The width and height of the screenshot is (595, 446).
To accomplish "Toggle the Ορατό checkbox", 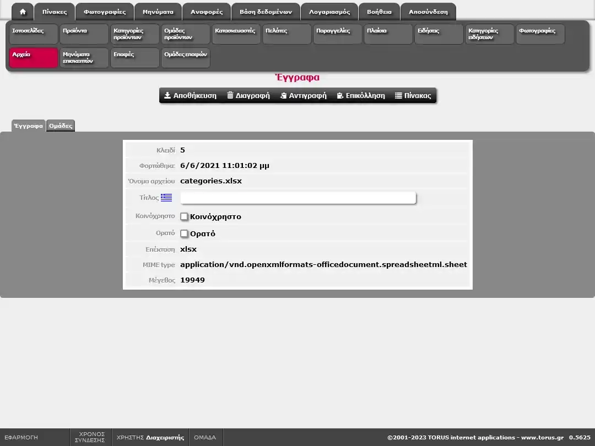I will (x=185, y=233).
